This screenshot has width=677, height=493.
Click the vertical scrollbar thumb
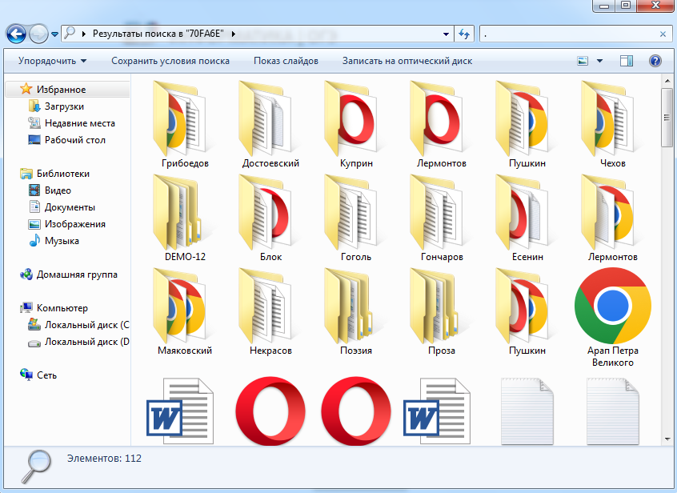[x=667, y=118]
